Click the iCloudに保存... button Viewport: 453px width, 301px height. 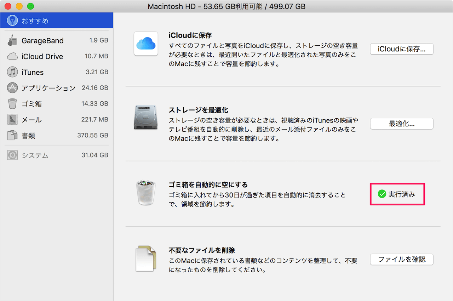402,49
